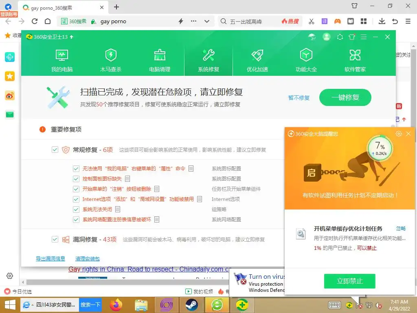Screen dimensions: 417x313
Task: Open the game controller extension
Action: 338,21
